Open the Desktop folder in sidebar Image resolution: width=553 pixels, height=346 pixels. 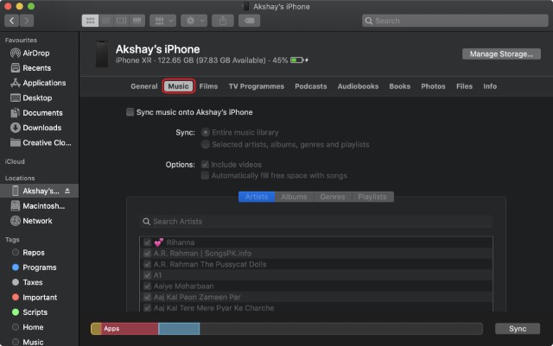pyautogui.click(x=39, y=98)
